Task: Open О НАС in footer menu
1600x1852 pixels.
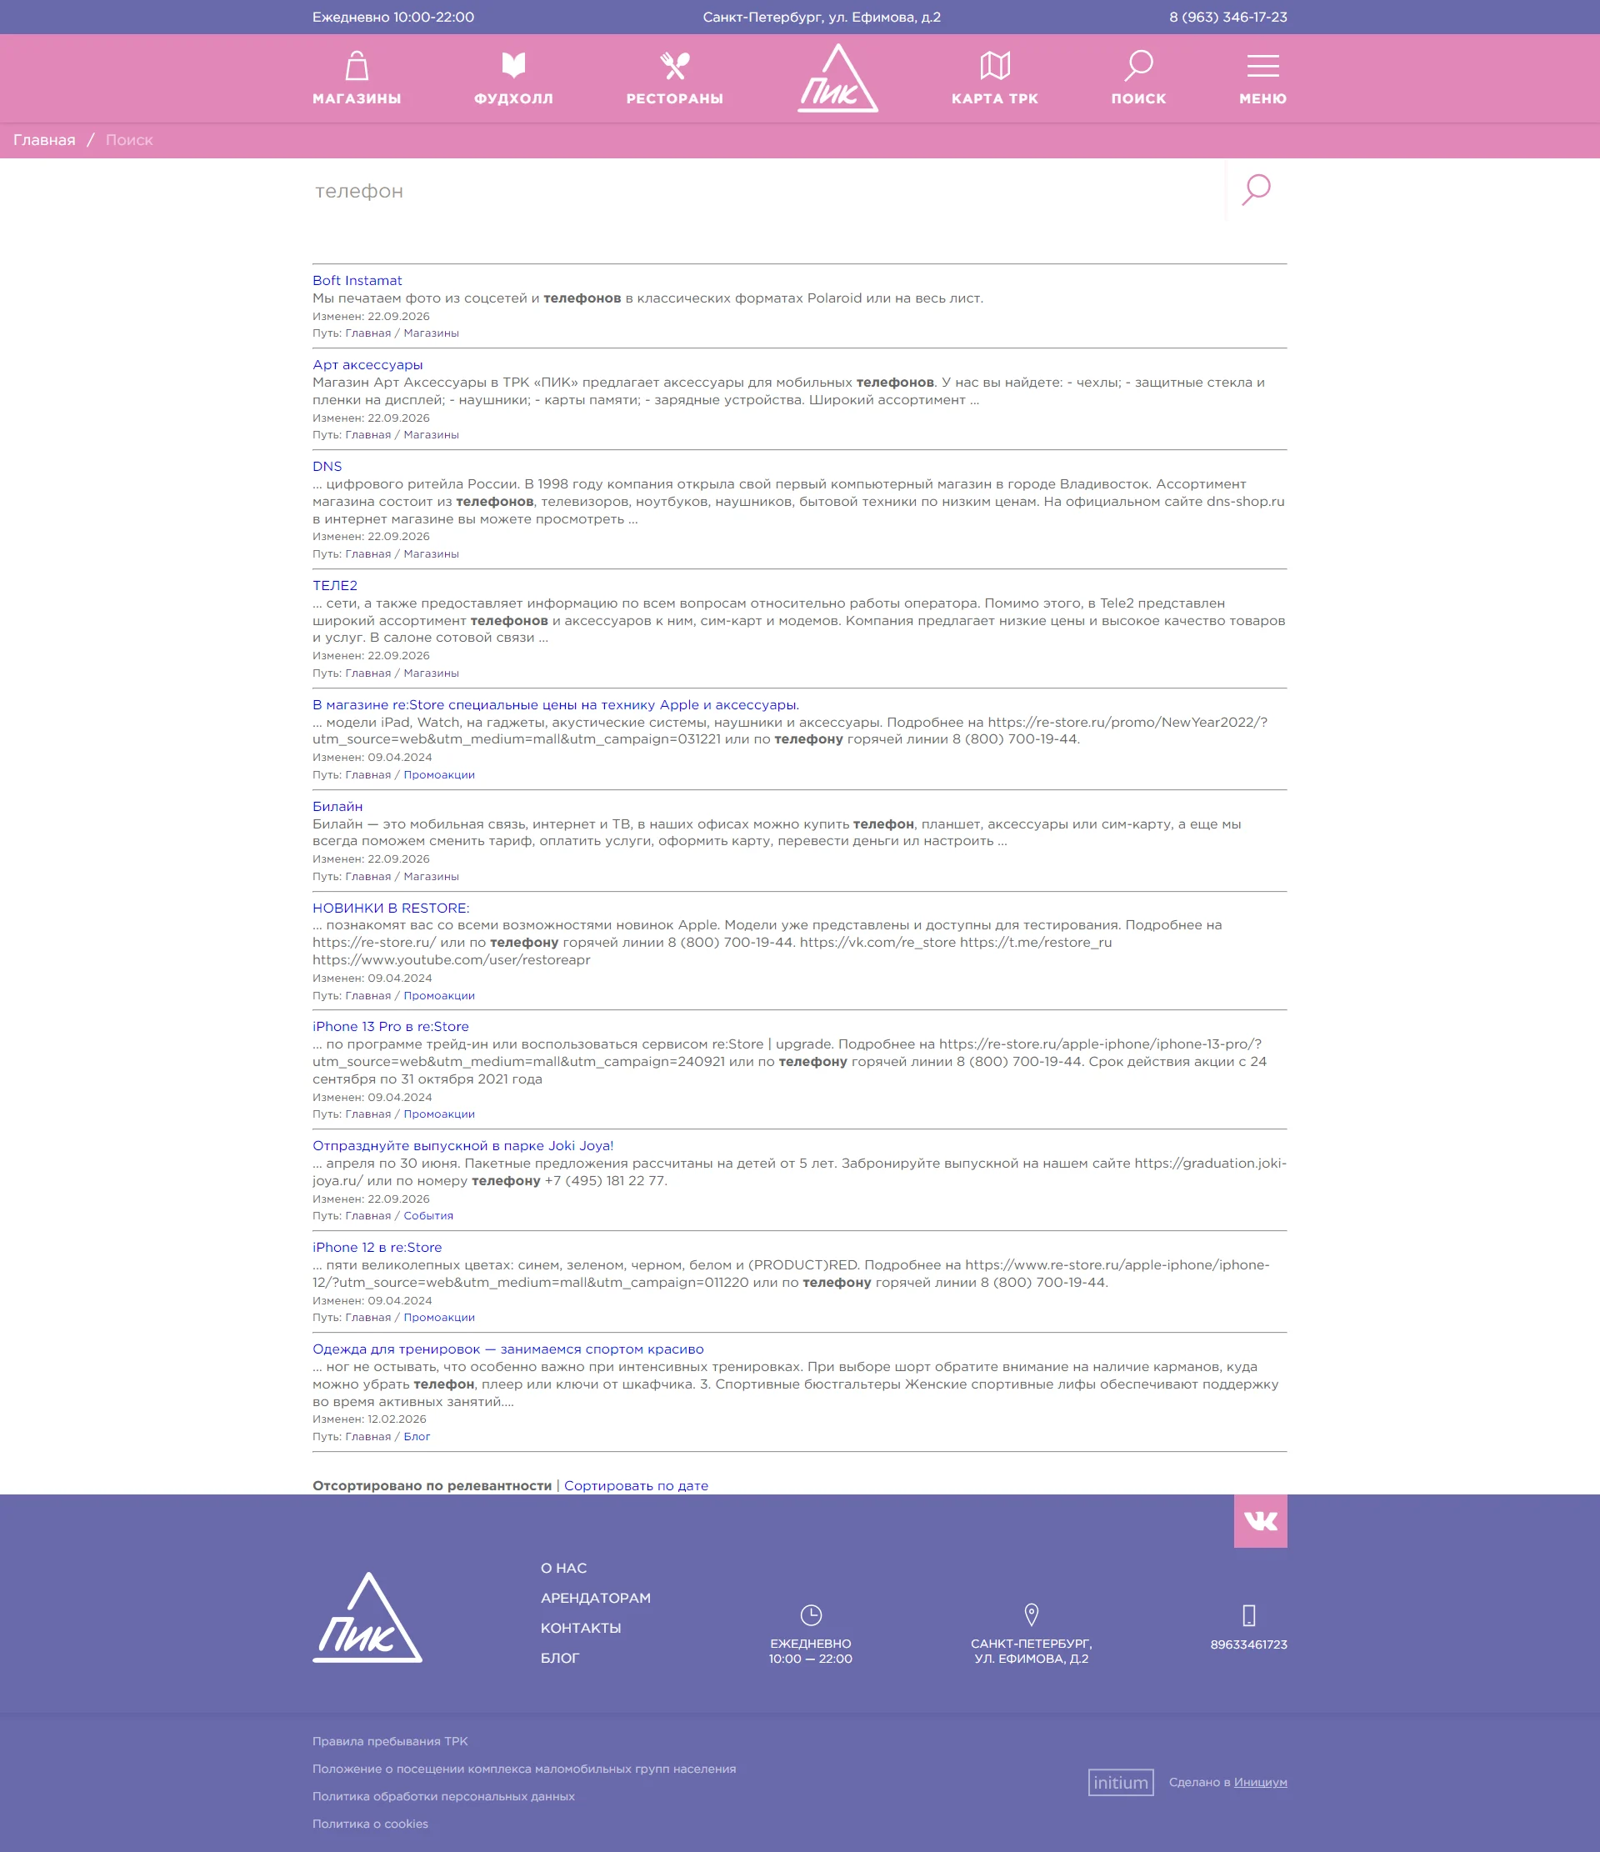Action: point(563,1568)
